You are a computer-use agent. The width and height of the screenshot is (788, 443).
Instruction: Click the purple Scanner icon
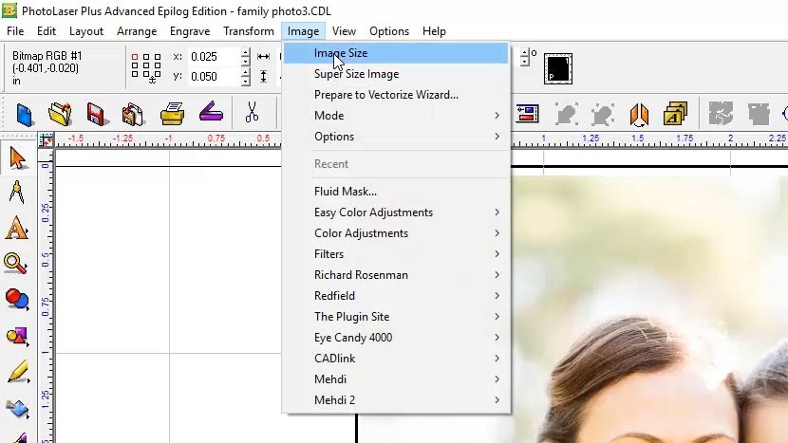[x=211, y=114]
